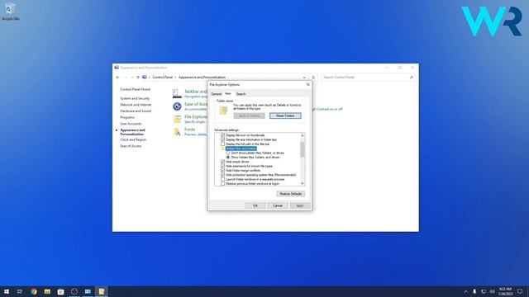529x297 pixels.
Task: Open Hardware and Sound in sidebar
Action: click(136, 111)
